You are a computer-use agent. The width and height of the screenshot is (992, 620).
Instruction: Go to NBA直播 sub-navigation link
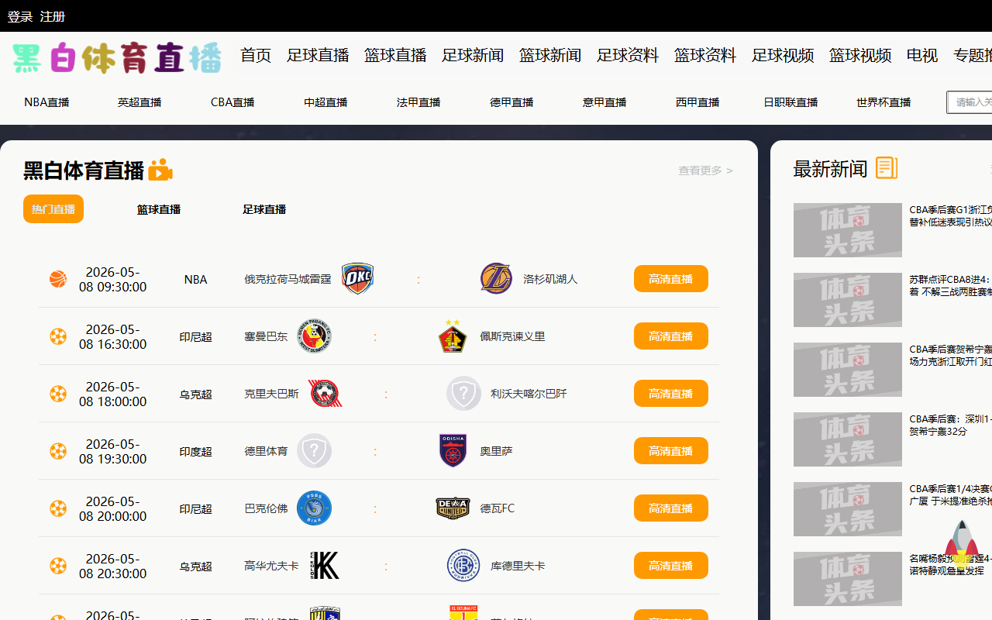(46, 102)
